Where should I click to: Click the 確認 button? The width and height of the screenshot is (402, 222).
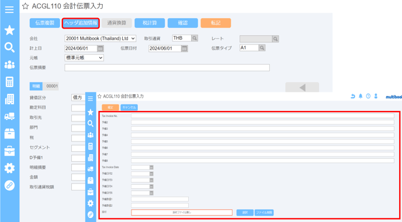click(x=183, y=23)
